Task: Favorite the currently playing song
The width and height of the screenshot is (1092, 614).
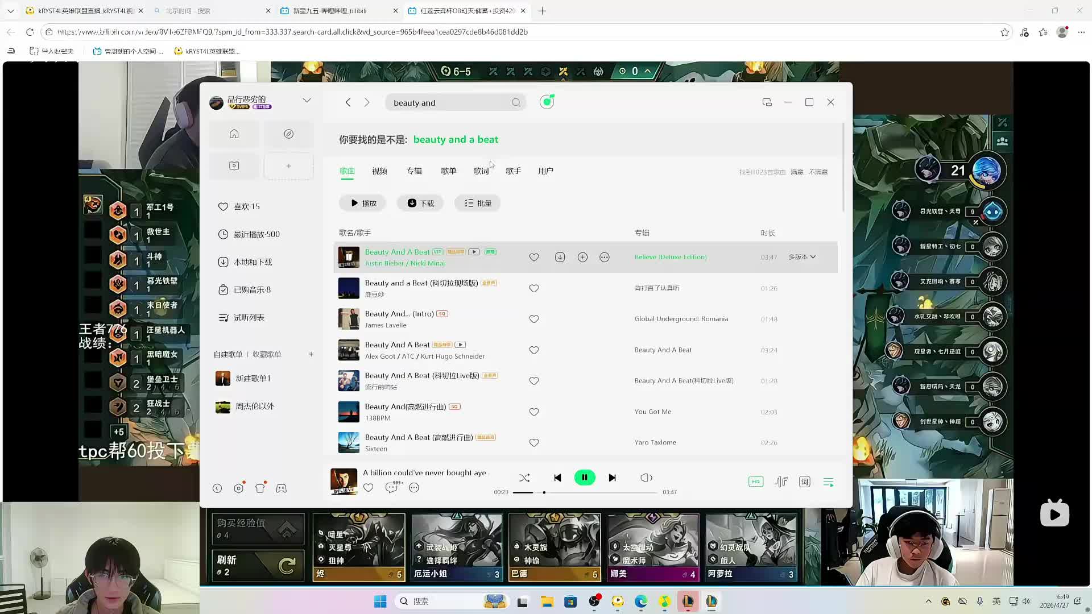Action: pyautogui.click(x=369, y=488)
